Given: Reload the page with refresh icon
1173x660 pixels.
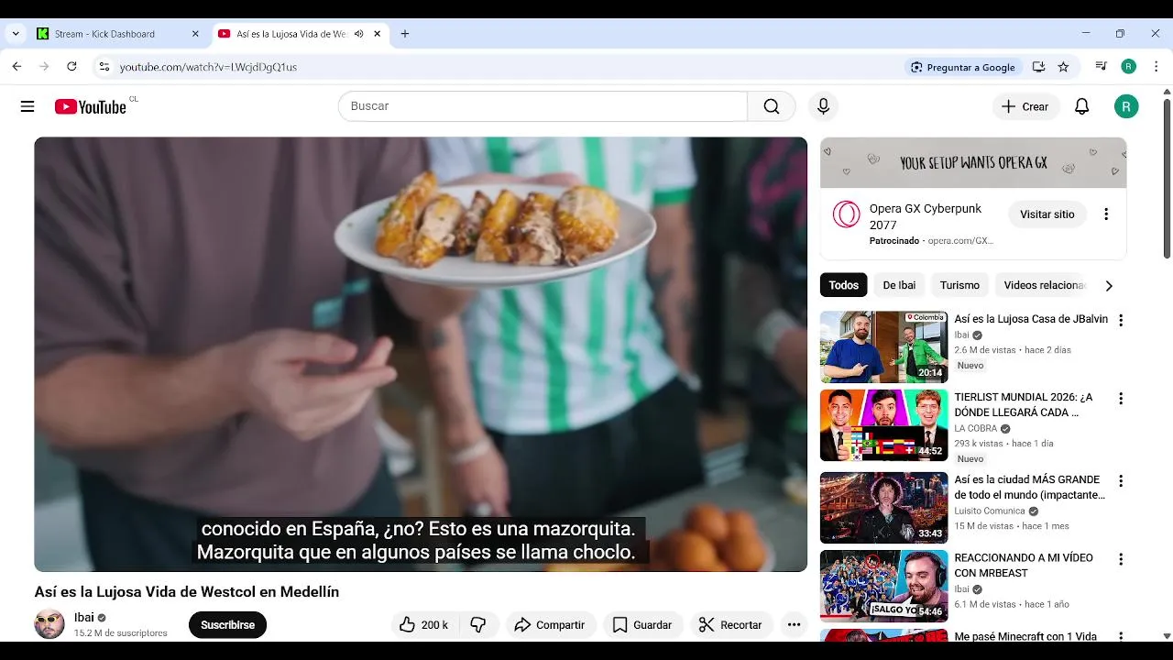Looking at the screenshot, I should 71,67.
